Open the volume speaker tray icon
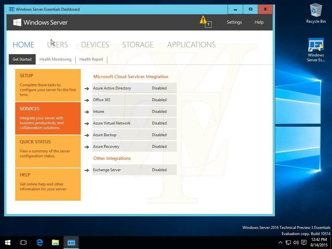 [x=296, y=243]
